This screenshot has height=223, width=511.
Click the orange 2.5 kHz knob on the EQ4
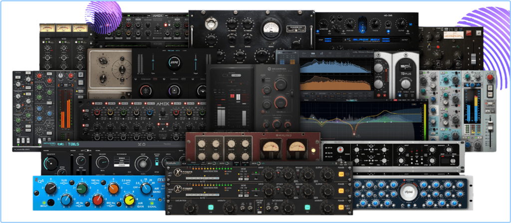(x=113, y=189)
